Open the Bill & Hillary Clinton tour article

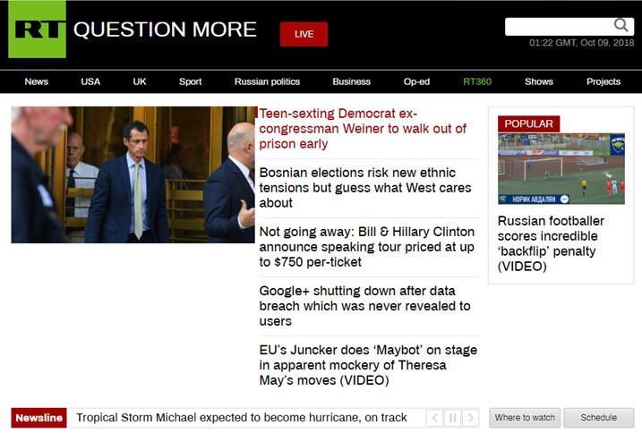pyautogui.click(x=367, y=246)
